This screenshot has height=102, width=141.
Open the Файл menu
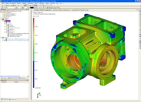(3, 3)
